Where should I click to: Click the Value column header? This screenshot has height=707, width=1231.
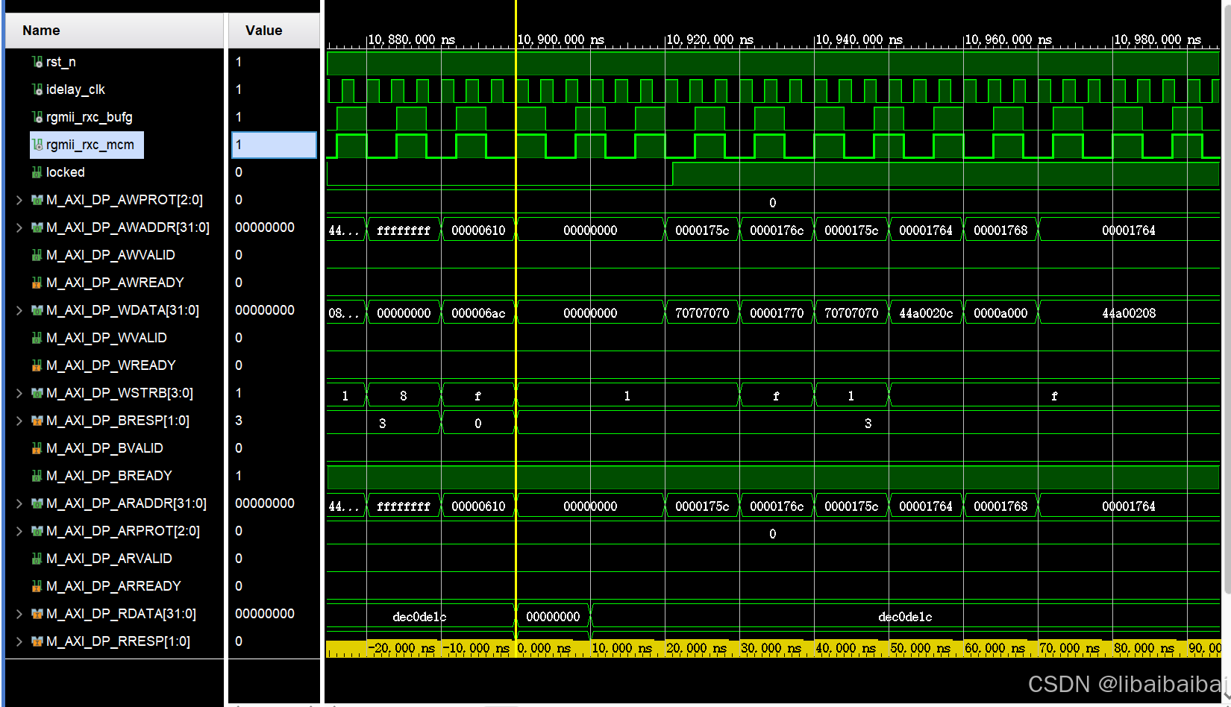(x=274, y=31)
